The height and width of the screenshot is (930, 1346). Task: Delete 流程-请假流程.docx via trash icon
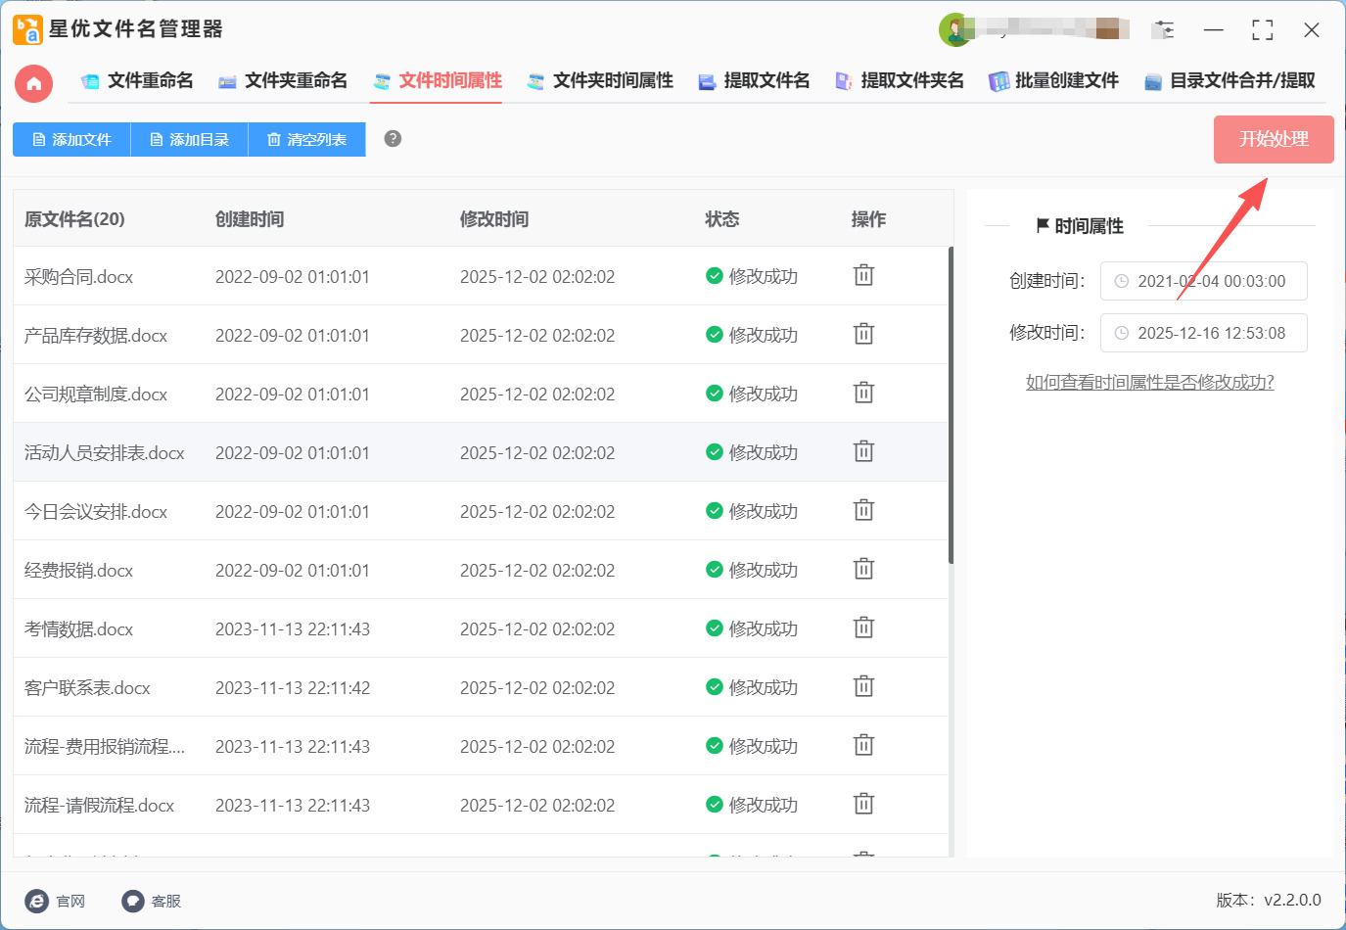(863, 805)
